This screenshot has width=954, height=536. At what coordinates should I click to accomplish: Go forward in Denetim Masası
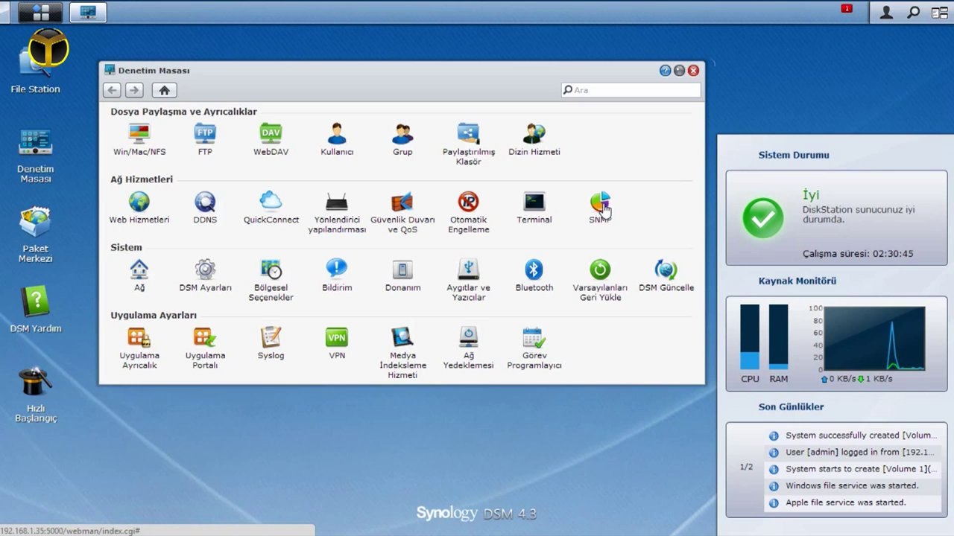tap(134, 90)
